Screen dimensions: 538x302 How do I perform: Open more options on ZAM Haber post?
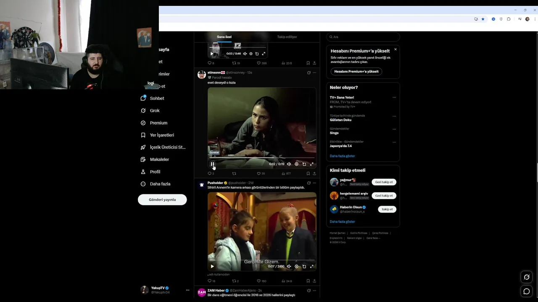[x=314, y=290]
